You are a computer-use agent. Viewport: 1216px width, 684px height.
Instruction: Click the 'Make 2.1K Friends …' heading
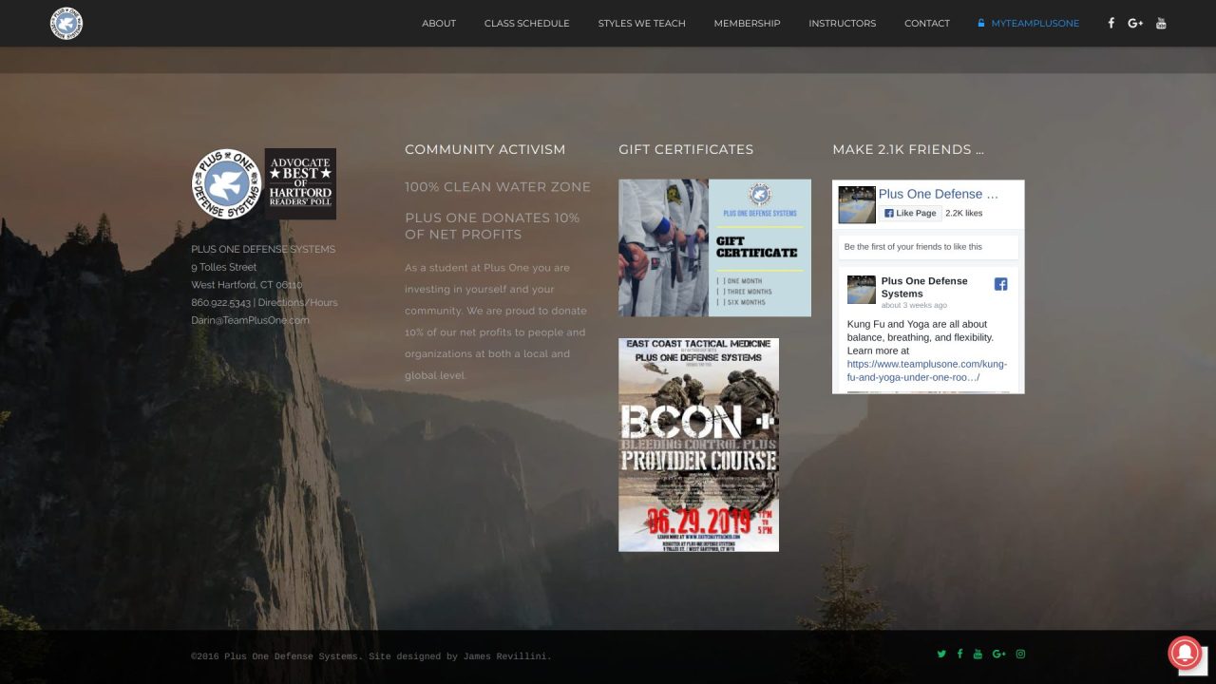[x=908, y=149]
